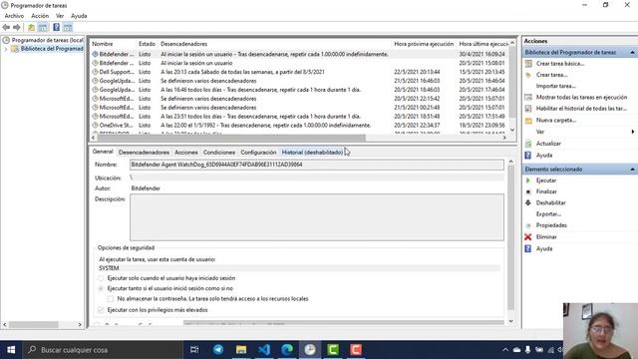
Task: Sort task list by Nombre column header
Action: pyautogui.click(x=113, y=44)
